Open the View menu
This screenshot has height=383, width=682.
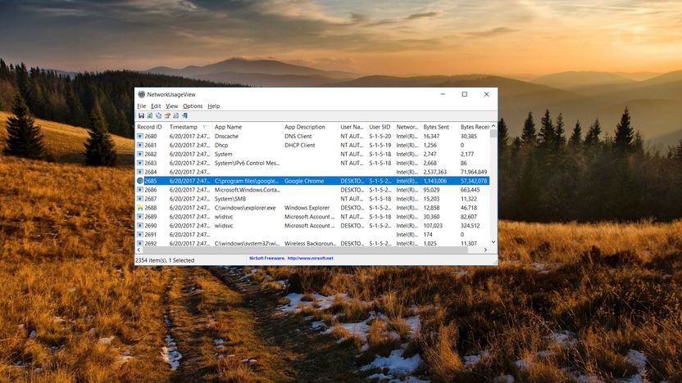pyautogui.click(x=172, y=106)
